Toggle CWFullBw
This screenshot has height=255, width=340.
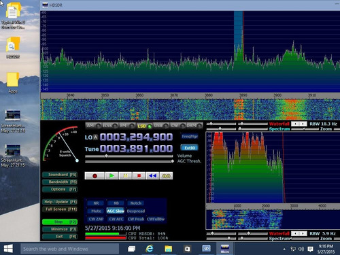pyautogui.click(x=156, y=219)
